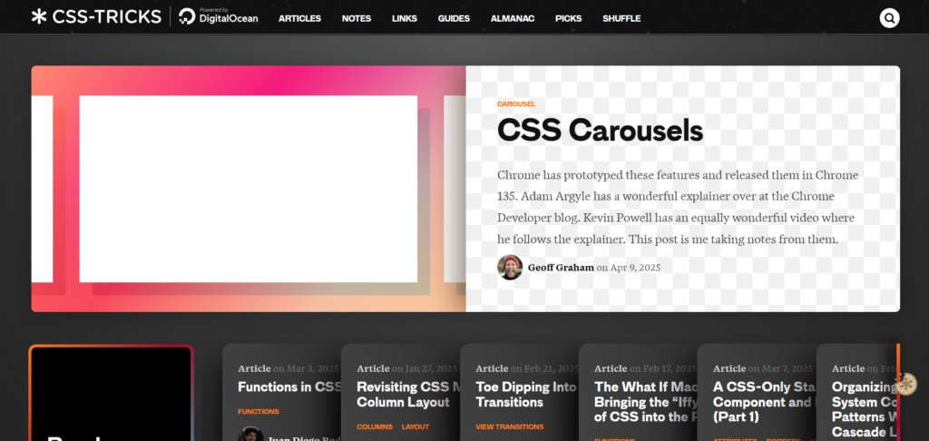Image resolution: width=929 pixels, height=441 pixels.
Task: Open The What If Machine article
Action: tap(646, 402)
